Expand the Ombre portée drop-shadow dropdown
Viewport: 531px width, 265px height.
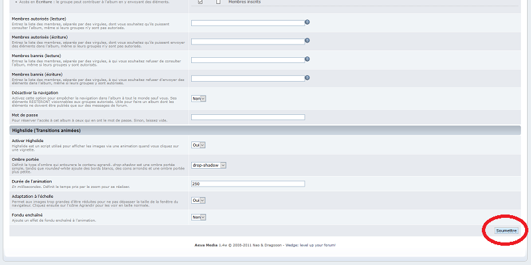(208, 165)
